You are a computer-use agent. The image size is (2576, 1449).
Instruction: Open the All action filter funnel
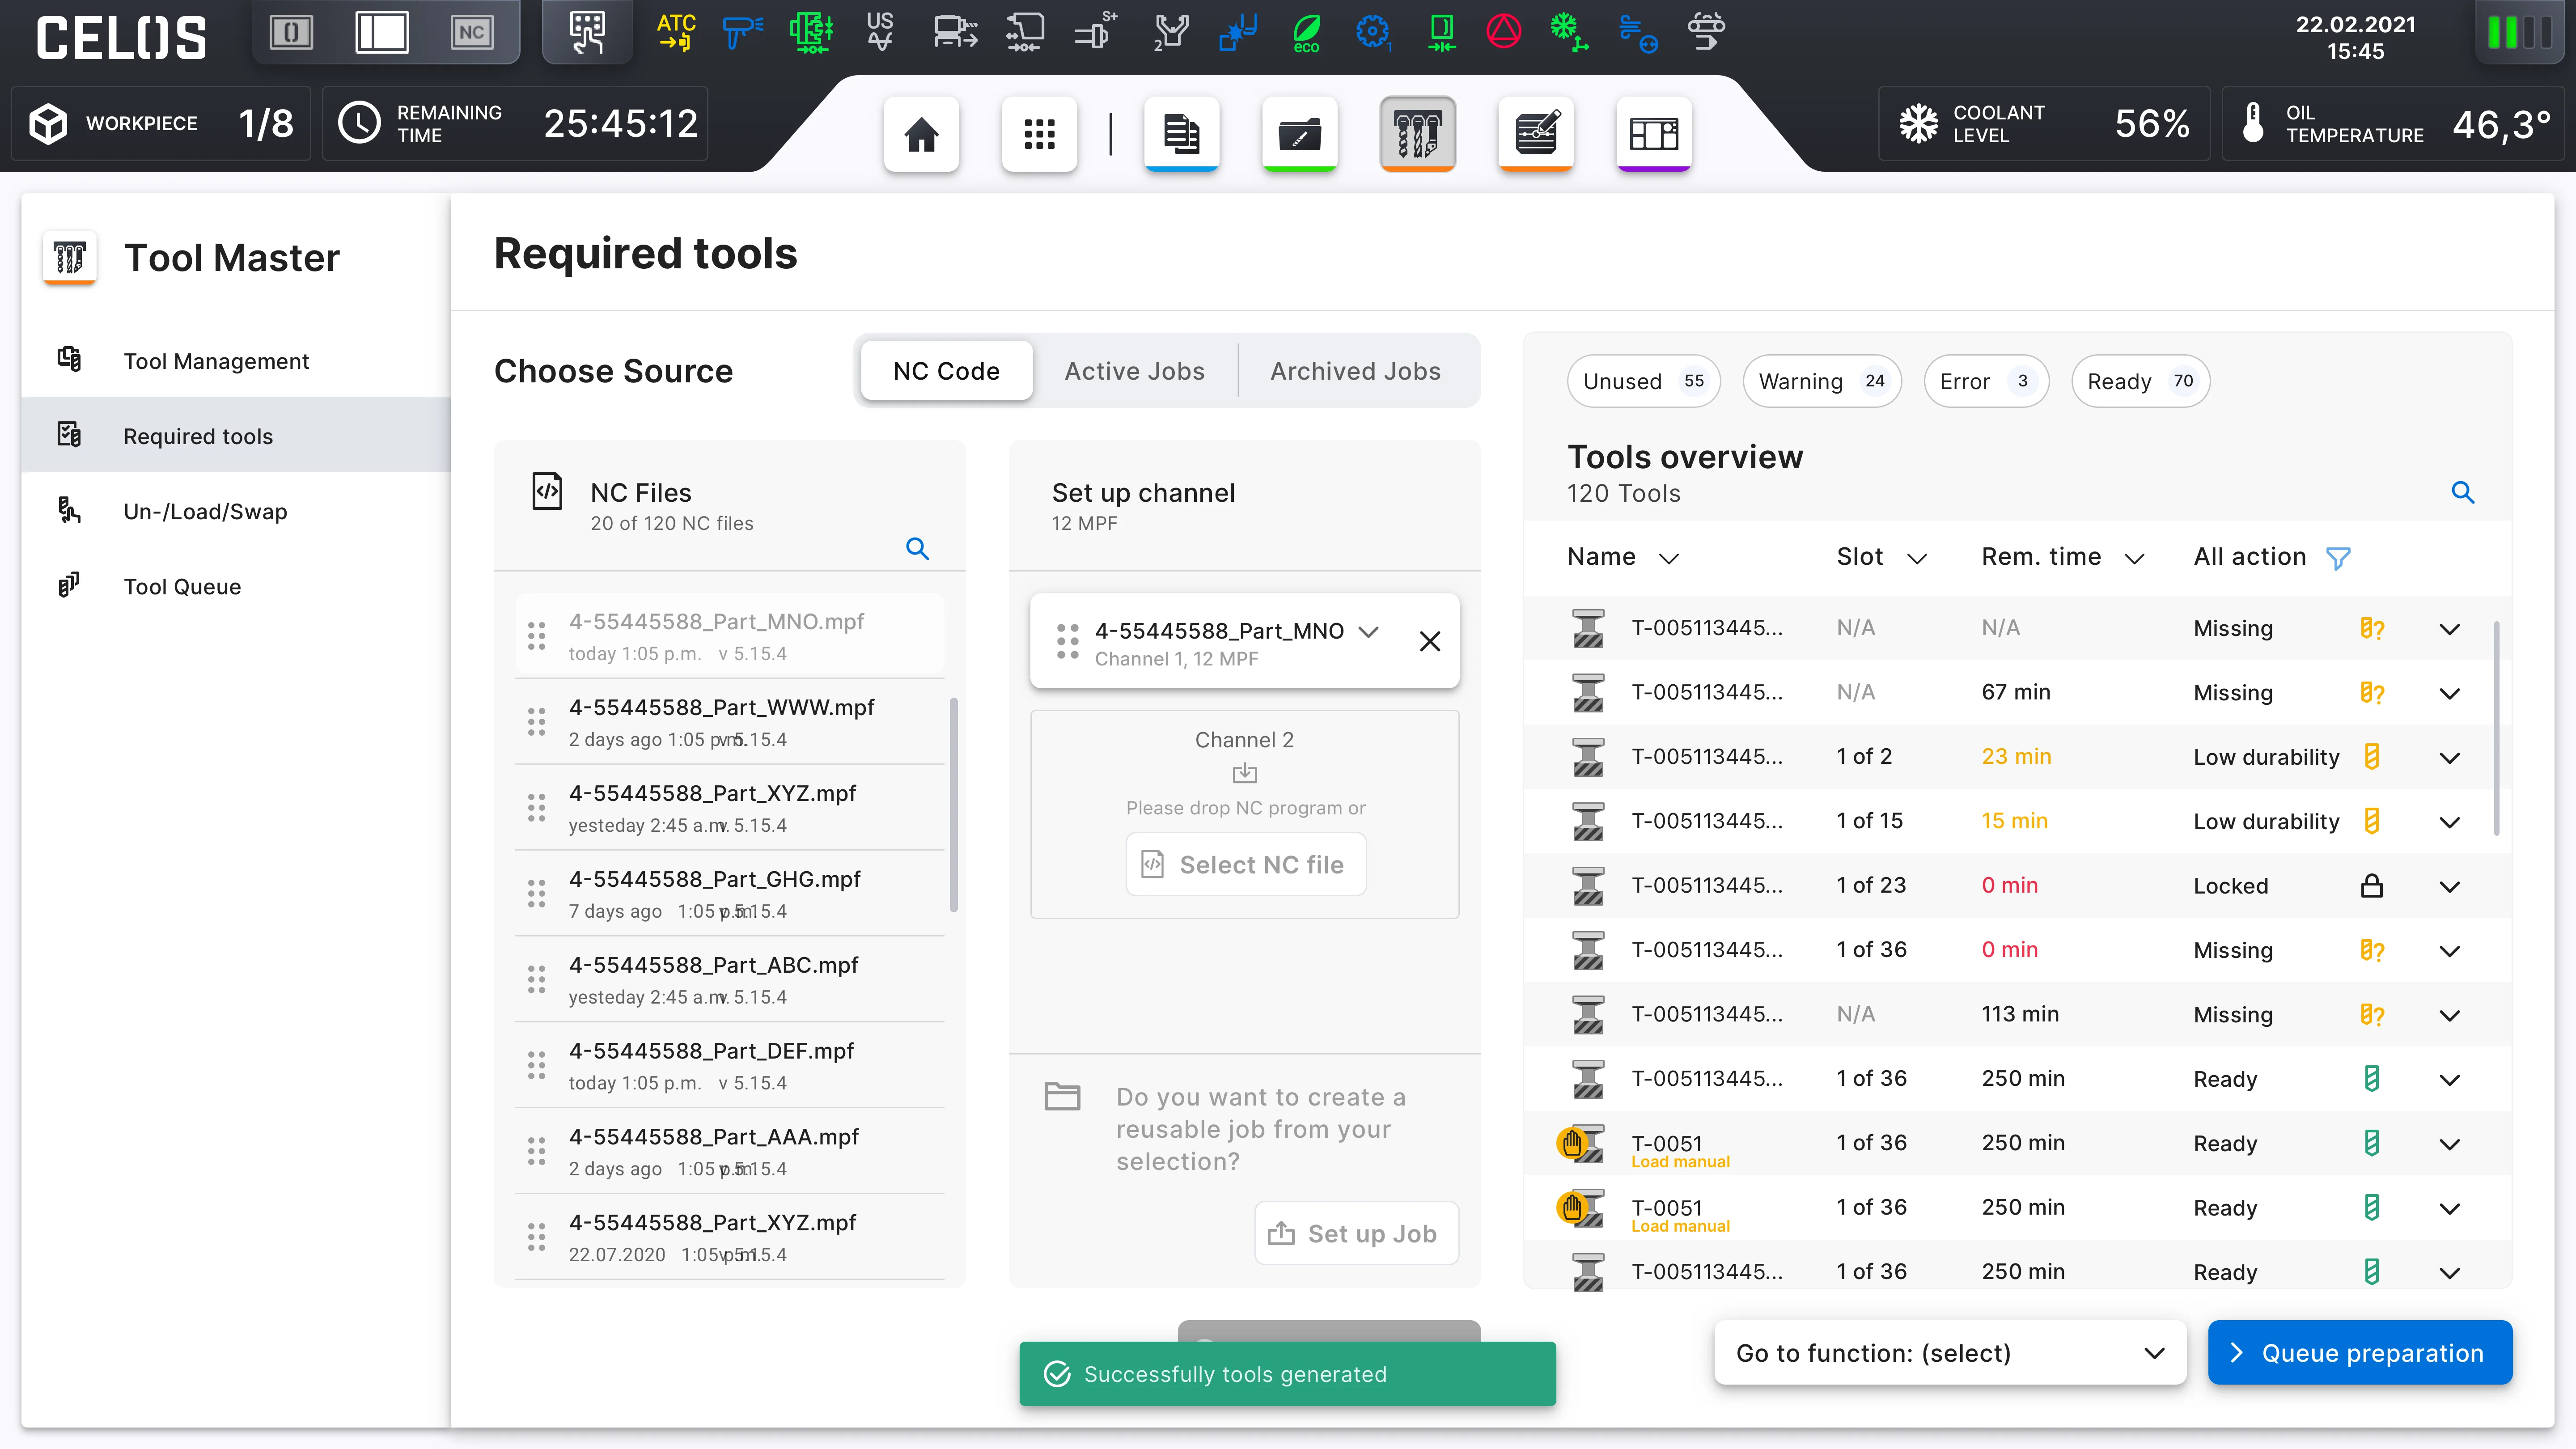(x=2338, y=558)
